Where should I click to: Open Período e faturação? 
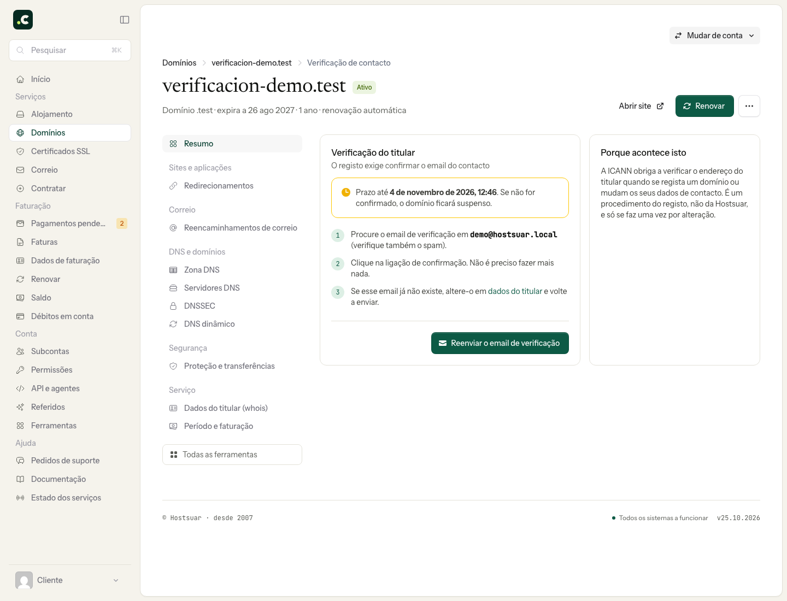(x=232, y=426)
